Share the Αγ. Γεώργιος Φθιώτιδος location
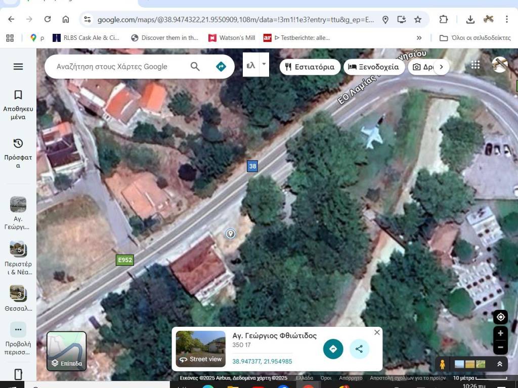 click(359, 349)
